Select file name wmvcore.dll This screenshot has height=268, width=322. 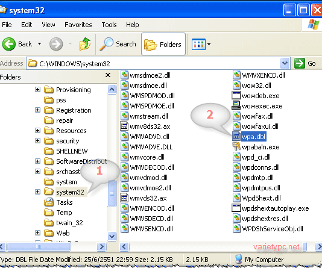(x=147, y=157)
